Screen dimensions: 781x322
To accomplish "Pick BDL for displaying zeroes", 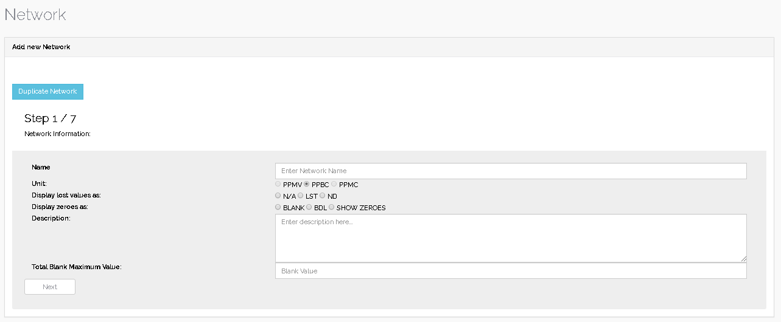I will (309, 207).
